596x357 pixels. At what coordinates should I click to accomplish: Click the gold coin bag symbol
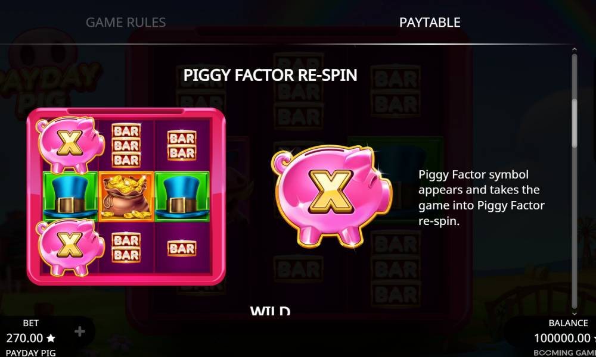coord(126,196)
